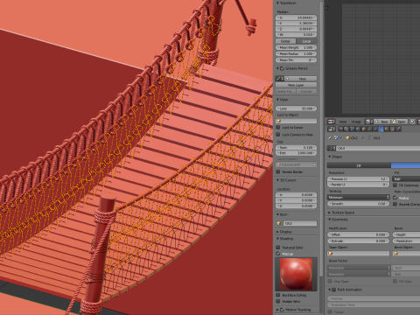Open the Constraints properties tab icon

tap(369, 129)
